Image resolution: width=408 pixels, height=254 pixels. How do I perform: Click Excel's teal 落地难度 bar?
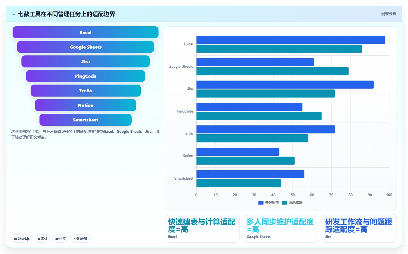tap(279, 49)
